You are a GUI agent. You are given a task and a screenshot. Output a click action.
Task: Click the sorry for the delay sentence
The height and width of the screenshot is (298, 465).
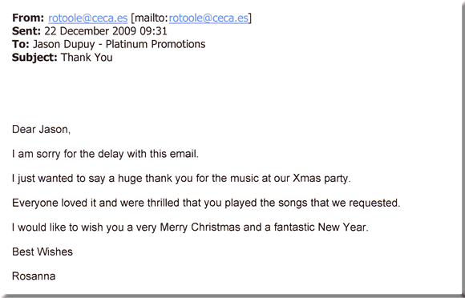point(105,154)
